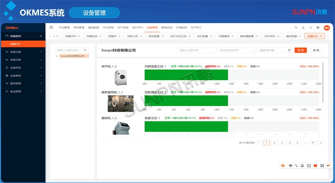335x183 pixels.
Task: Click the 破碎机_1_4 crusher thumbnail
Action: [x=121, y=128]
